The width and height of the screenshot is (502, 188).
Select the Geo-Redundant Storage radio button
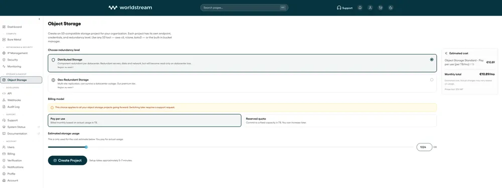click(432, 79)
